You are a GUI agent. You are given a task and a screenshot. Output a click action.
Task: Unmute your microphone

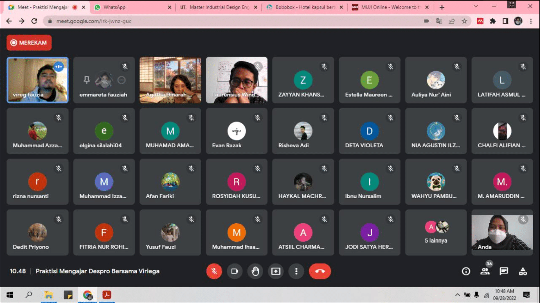pos(214,271)
